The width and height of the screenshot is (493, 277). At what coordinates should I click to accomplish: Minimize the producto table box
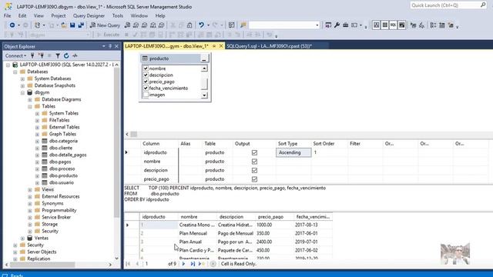[204, 58]
